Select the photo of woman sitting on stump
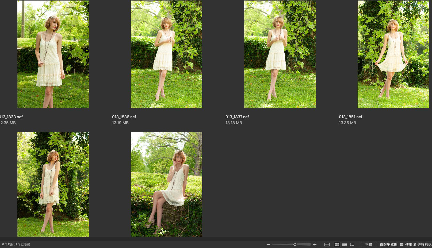Screen dimensions: 432x248 (166, 184)
